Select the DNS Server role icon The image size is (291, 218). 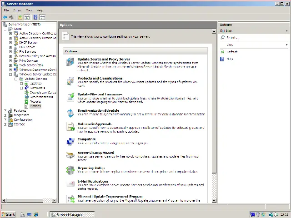[16, 47]
